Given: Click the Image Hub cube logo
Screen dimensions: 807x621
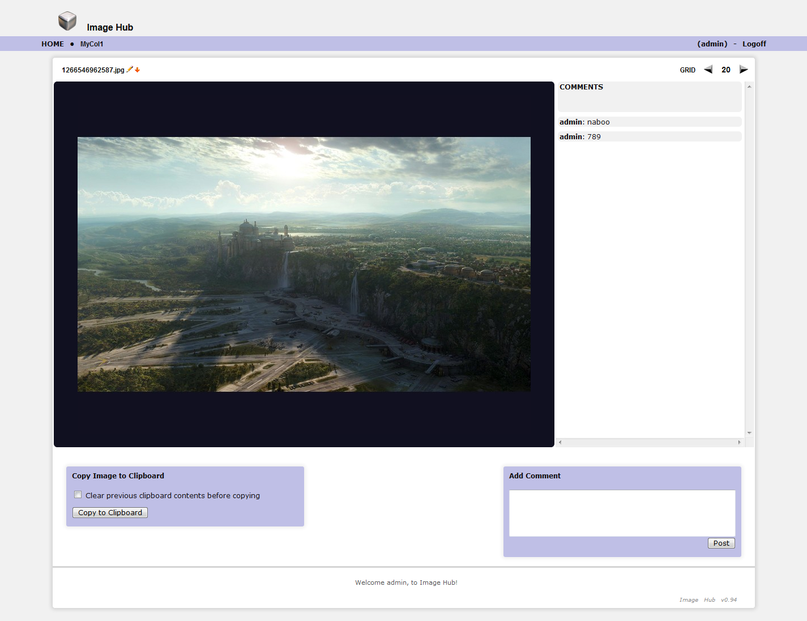Looking at the screenshot, I should 67,22.
